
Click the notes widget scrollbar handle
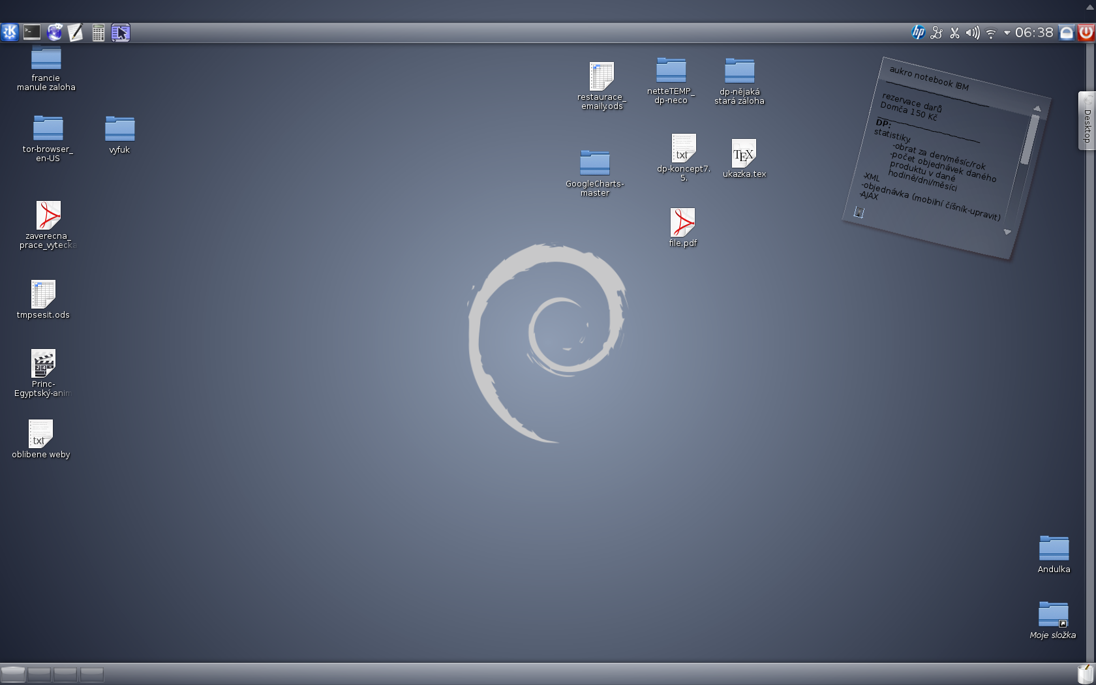(1029, 140)
